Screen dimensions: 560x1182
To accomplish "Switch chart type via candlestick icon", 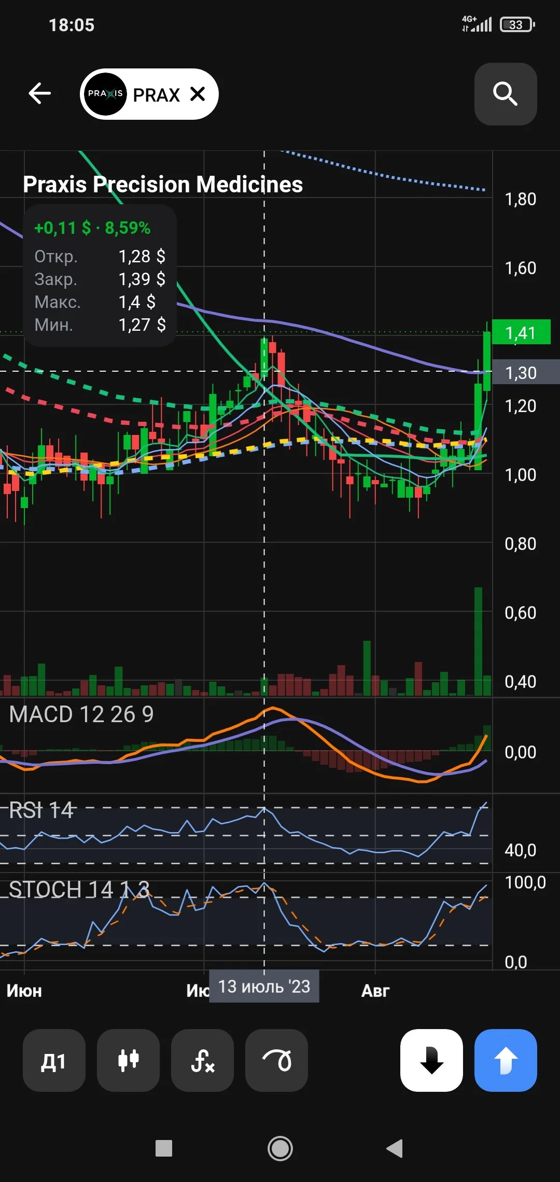I will [128, 1060].
